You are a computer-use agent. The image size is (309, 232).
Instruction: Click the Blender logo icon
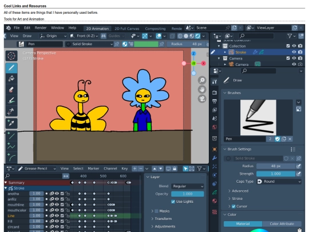coord(9,28)
